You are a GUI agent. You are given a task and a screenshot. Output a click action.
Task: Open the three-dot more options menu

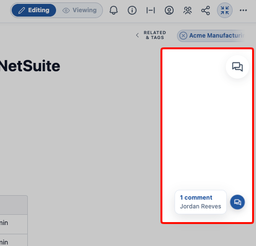point(243,10)
